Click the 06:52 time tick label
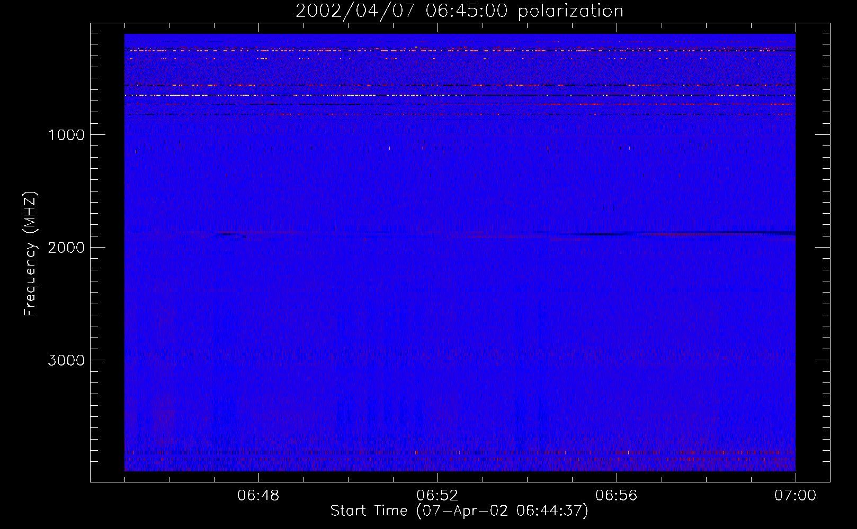 click(x=438, y=496)
